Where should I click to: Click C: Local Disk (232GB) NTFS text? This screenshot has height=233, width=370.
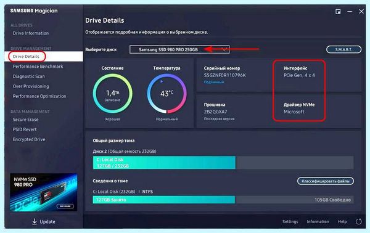[x=123, y=192]
